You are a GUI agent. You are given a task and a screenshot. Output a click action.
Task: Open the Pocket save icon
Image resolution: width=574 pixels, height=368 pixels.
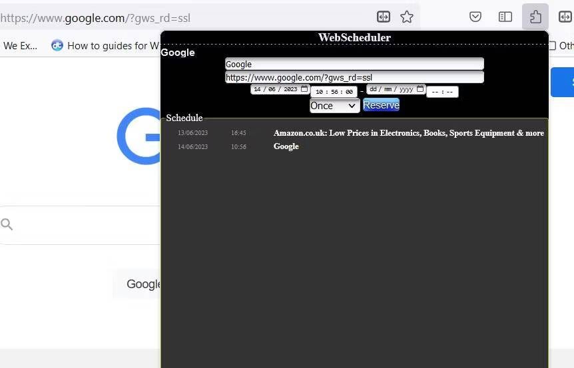click(x=475, y=17)
